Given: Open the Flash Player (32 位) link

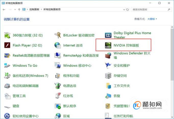Looking at the screenshot, I should point(27,45).
